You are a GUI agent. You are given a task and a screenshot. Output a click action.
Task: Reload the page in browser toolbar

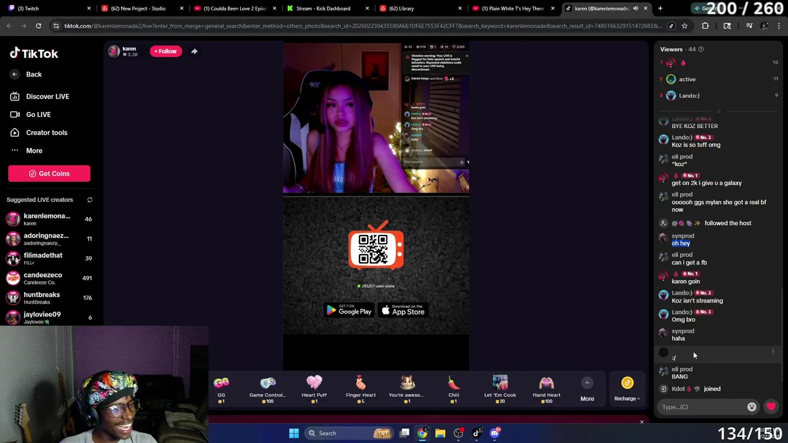coord(38,26)
